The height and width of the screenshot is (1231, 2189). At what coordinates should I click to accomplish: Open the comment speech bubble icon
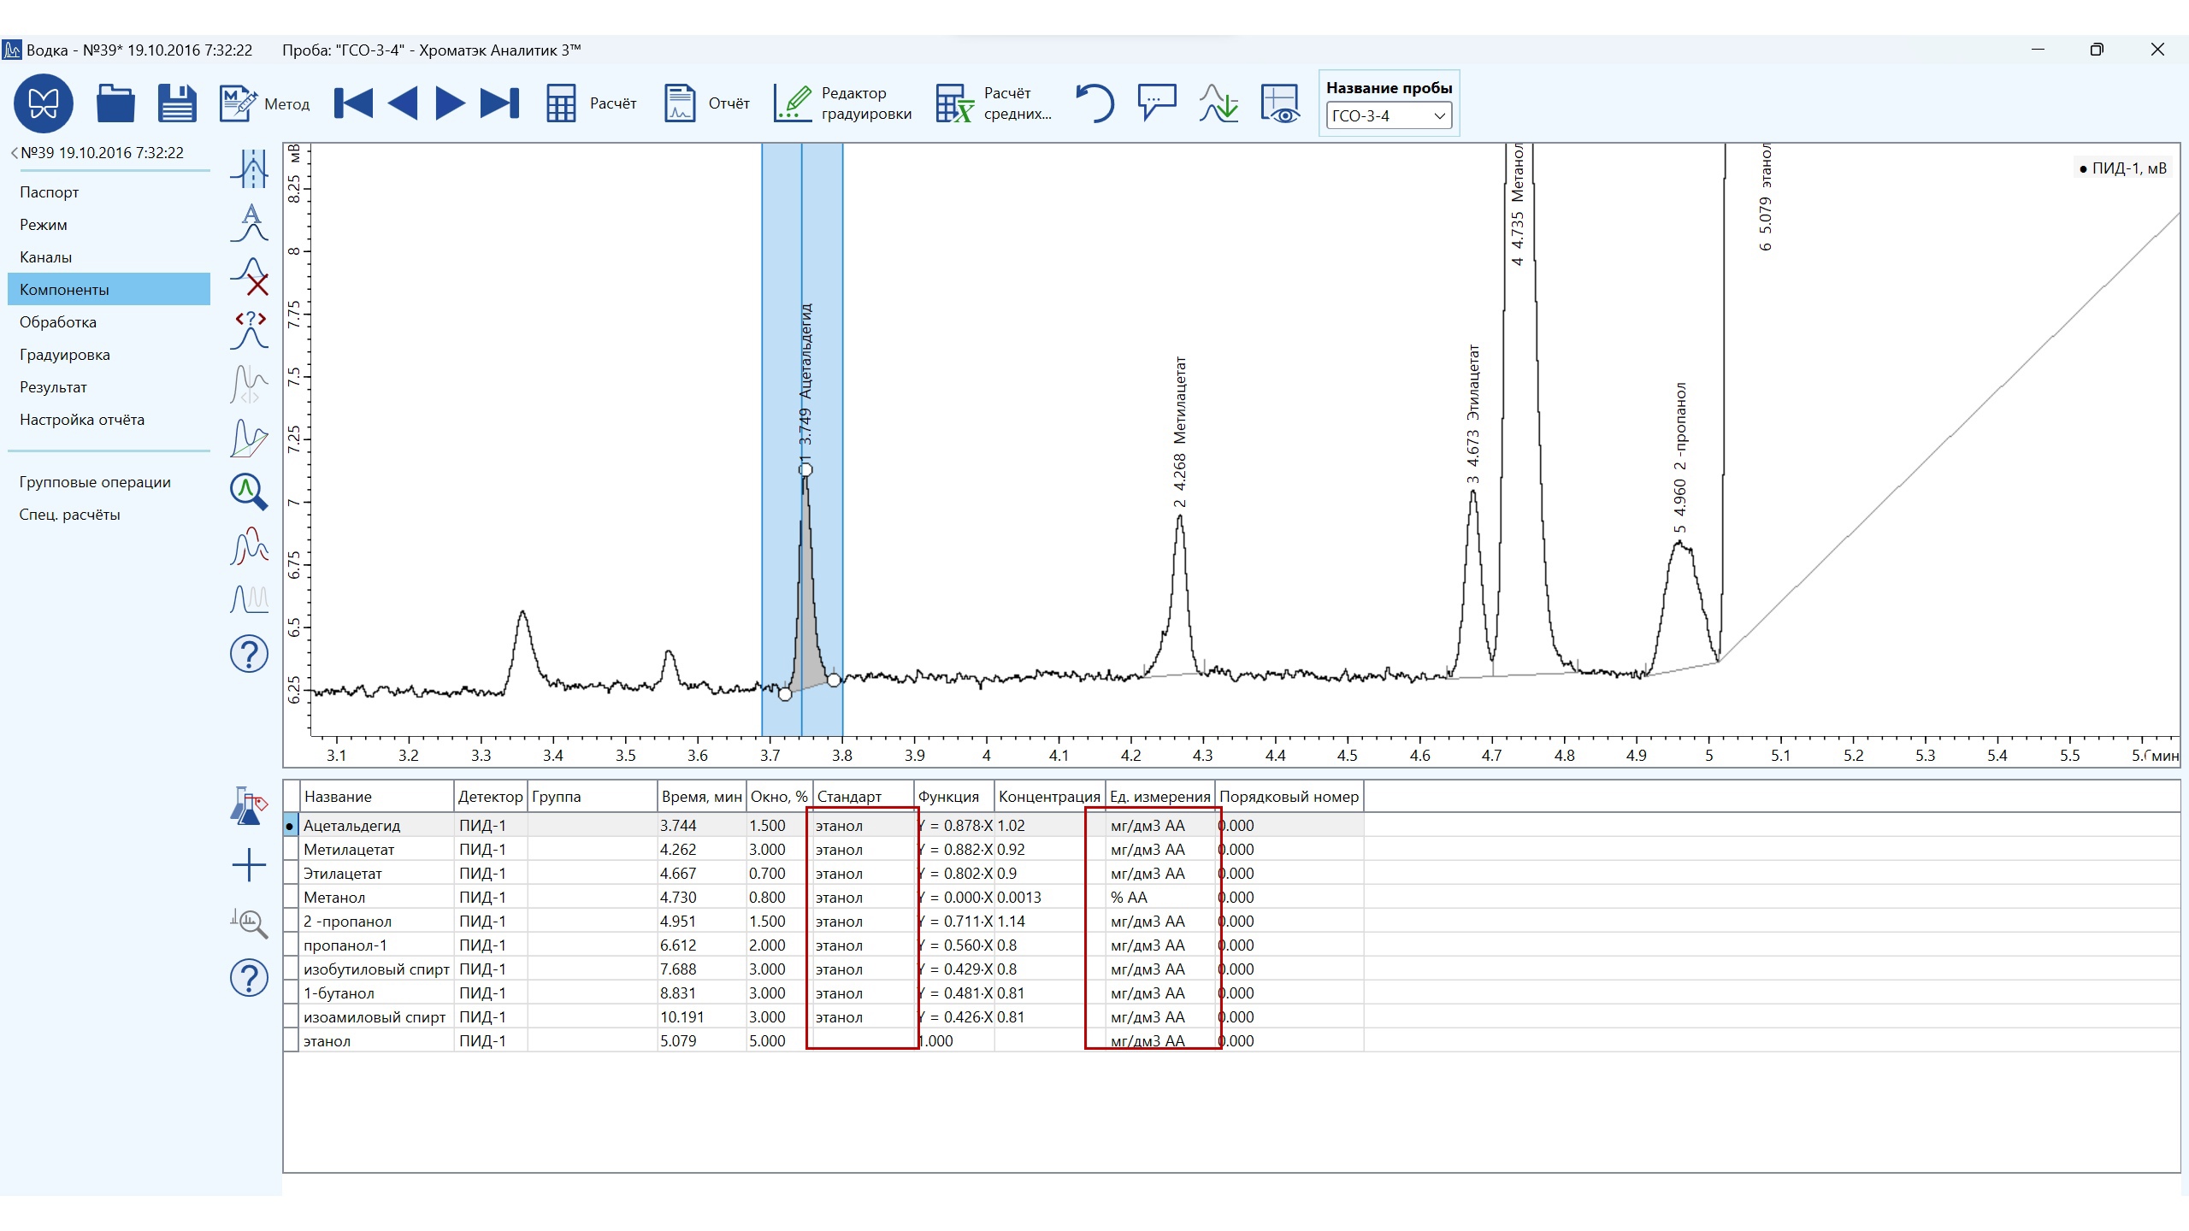click(1156, 103)
